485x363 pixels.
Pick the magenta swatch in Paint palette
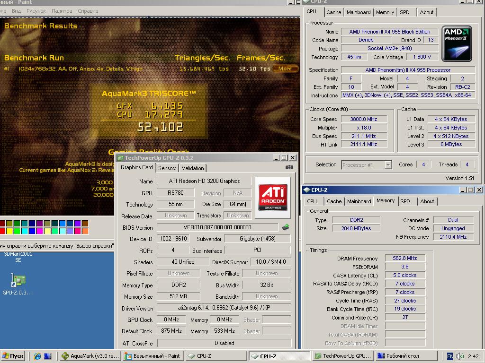tap(40, 231)
